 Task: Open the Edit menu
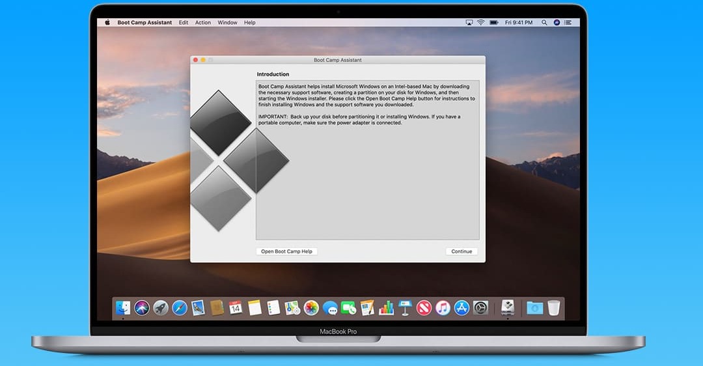pyautogui.click(x=184, y=22)
